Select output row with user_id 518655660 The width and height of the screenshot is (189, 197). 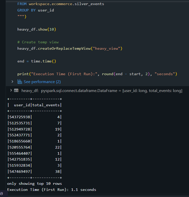click(35, 141)
